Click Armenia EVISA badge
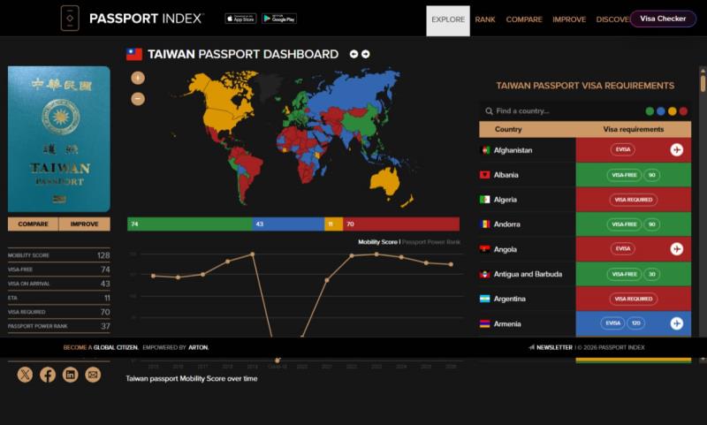Viewport: 707px width, 425px height. click(612, 323)
